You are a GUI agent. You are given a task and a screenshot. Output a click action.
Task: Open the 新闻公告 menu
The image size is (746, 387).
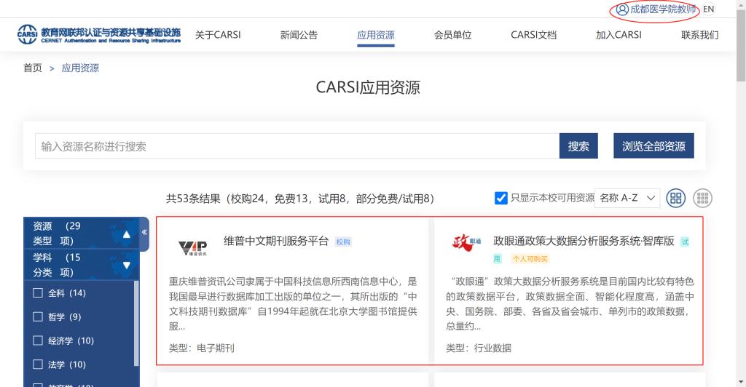click(299, 35)
